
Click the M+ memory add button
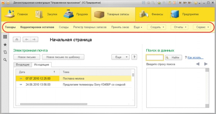pos(185,3)
